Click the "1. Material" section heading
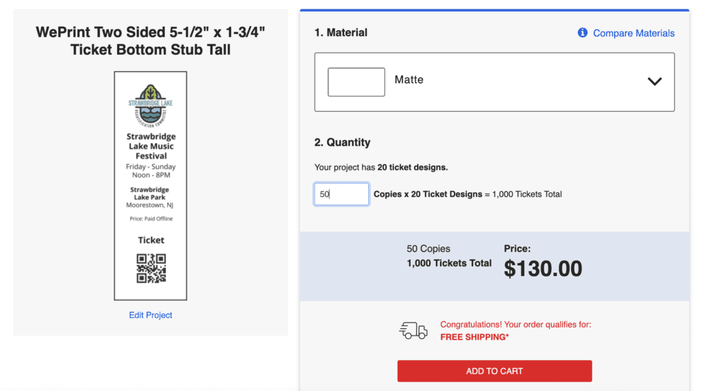This screenshot has width=702, height=391. pyautogui.click(x=341, y=33)
